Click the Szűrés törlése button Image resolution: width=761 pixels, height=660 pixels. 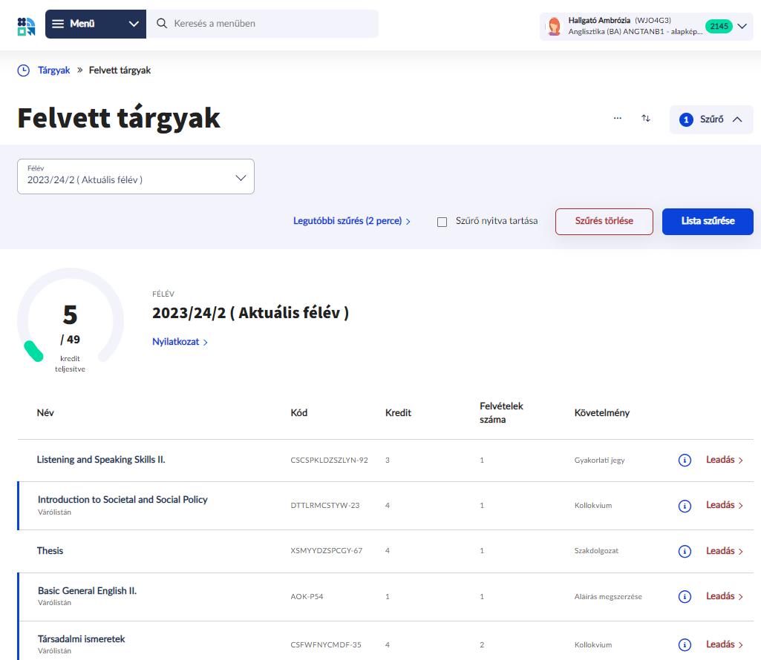click(x=604, y=222)
